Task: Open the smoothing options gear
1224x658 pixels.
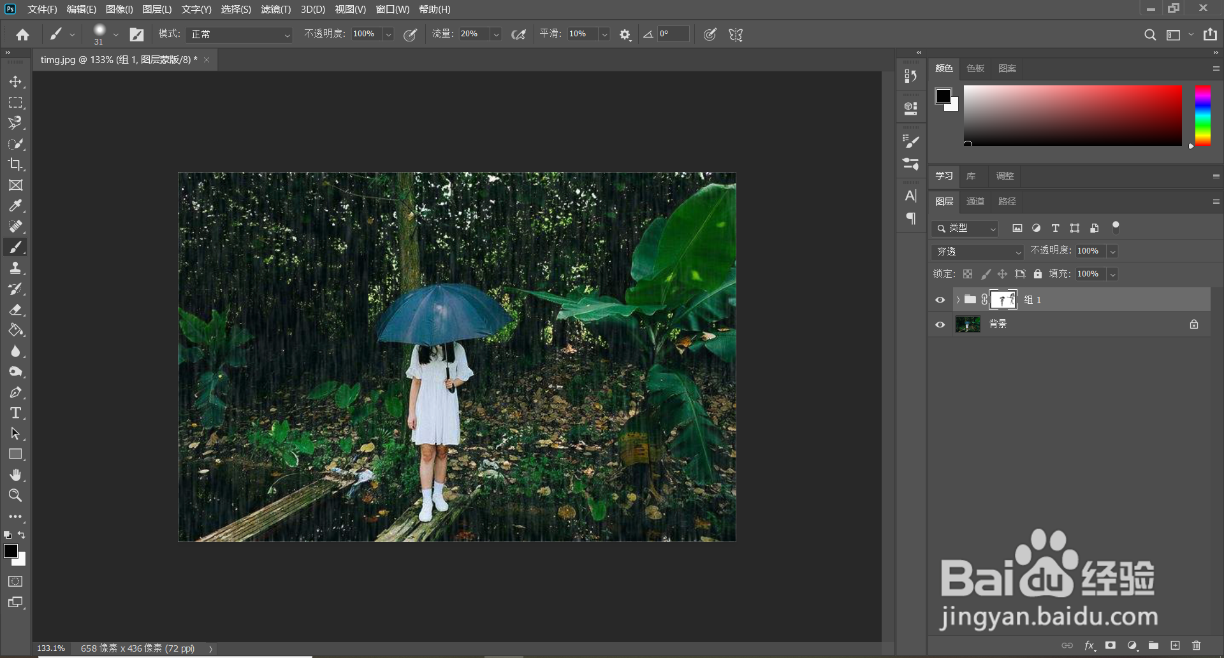Action: (625, 34)
